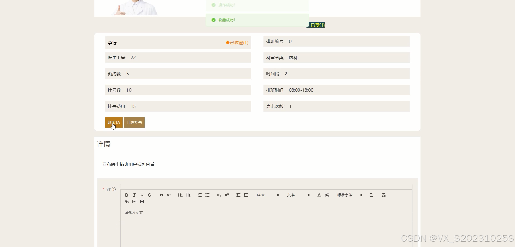Viewport: 515px width, 247px height.
Task: Select the 医生工号 22 field
Action: pyautogui.click(x=178, y=57)
